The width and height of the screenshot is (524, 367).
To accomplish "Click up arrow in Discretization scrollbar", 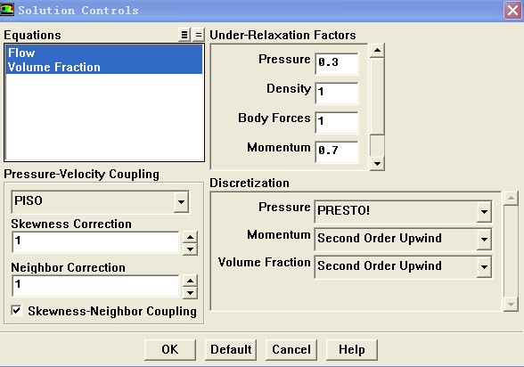I will pyautogui.click(x=511, y=199).
